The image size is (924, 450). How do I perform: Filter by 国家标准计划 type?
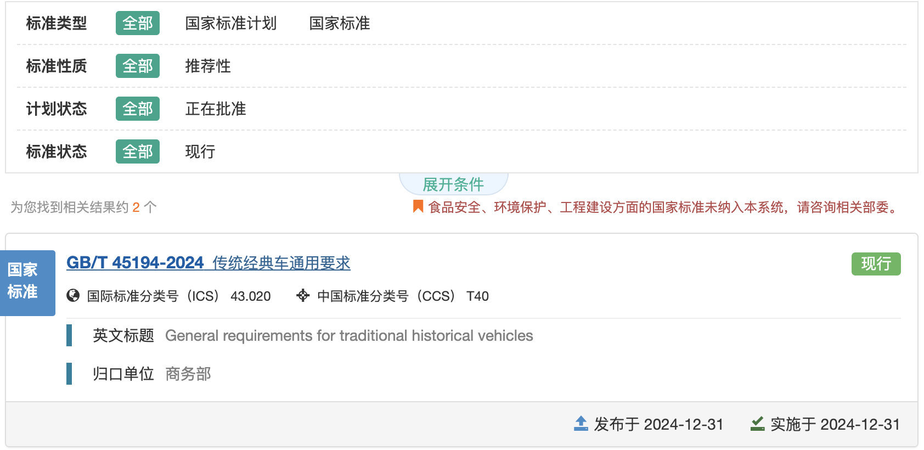coord(231,23)
